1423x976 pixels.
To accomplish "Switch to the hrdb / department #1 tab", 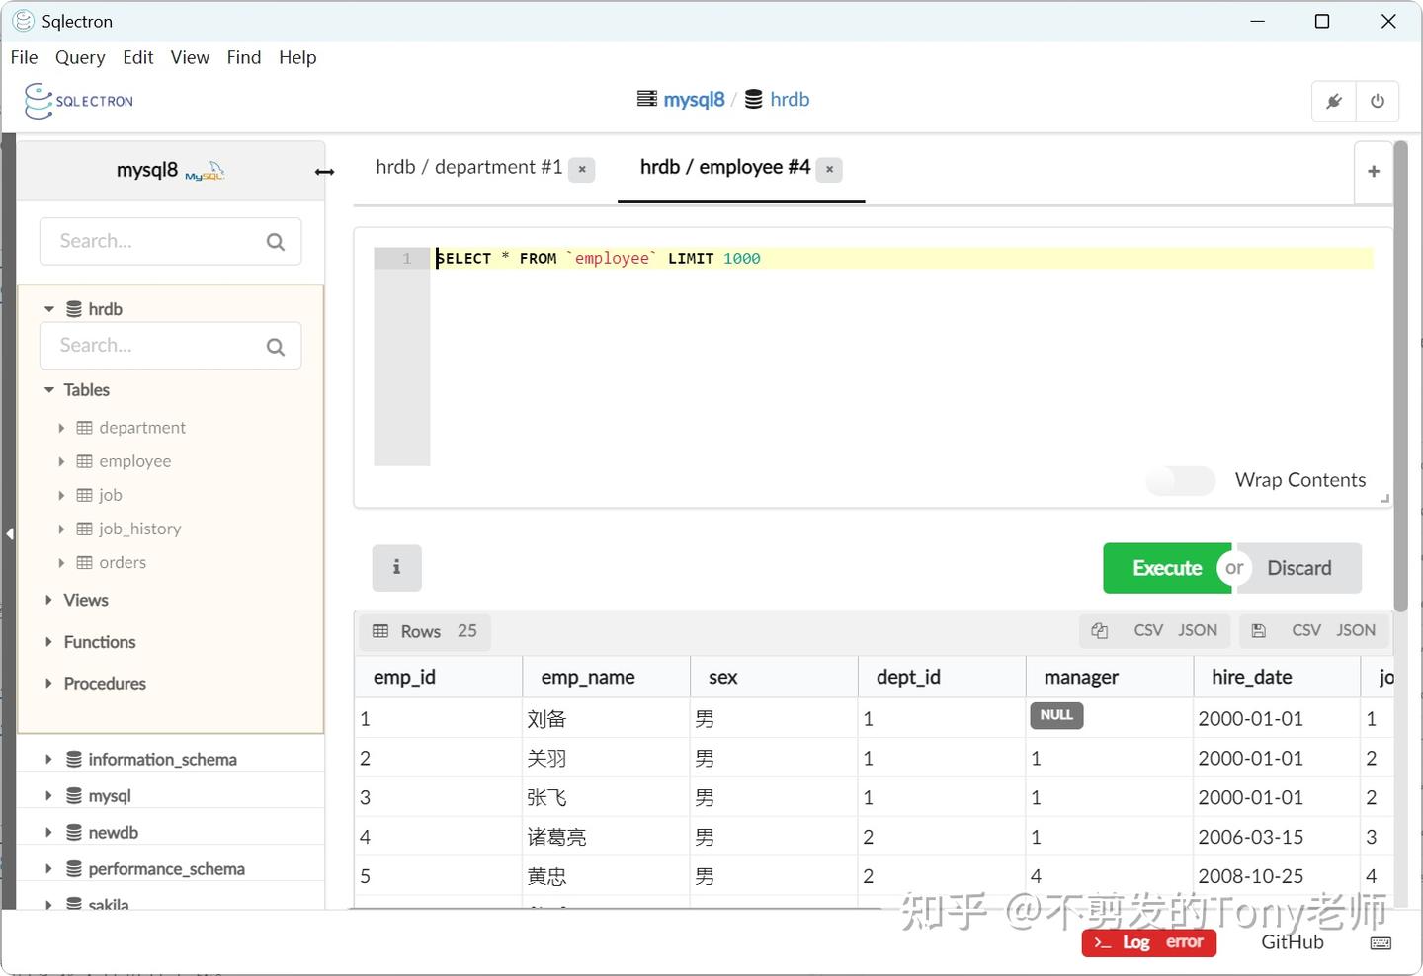I will pyautogui.click(x=468, y=168).
